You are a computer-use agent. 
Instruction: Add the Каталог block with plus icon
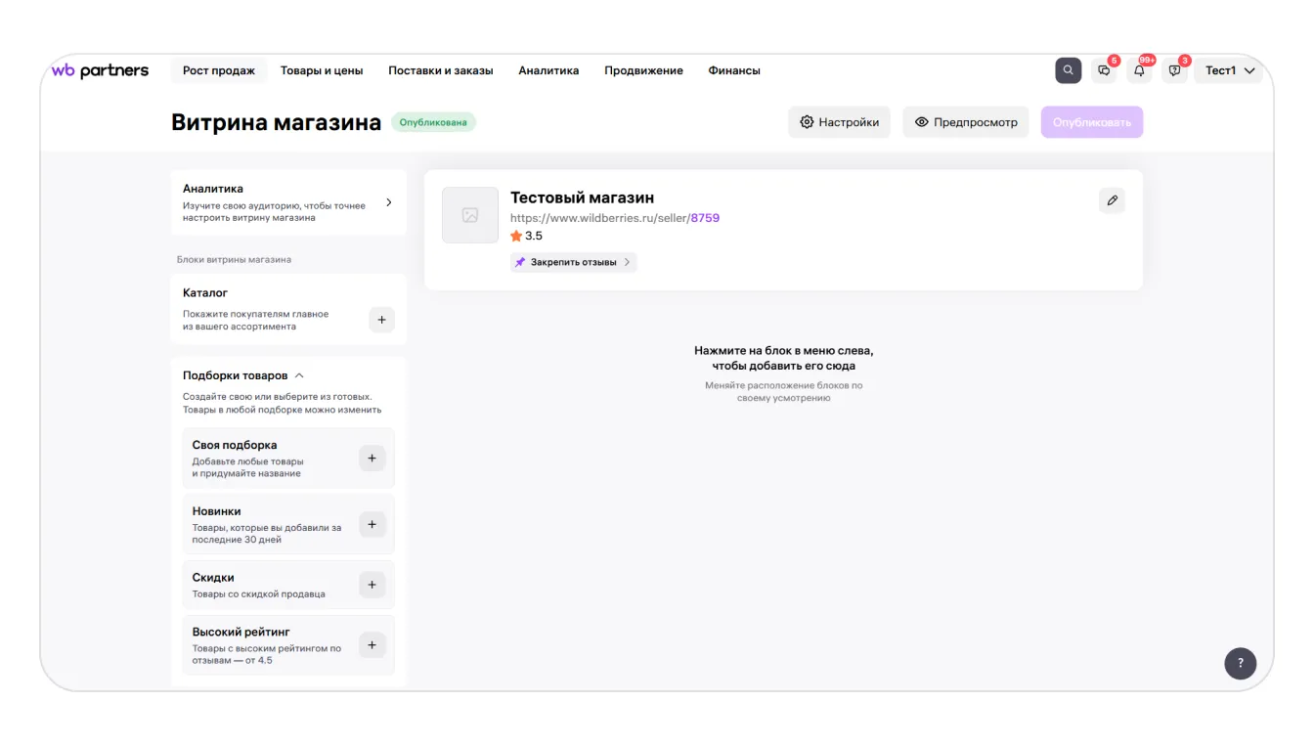pos(381,320)
